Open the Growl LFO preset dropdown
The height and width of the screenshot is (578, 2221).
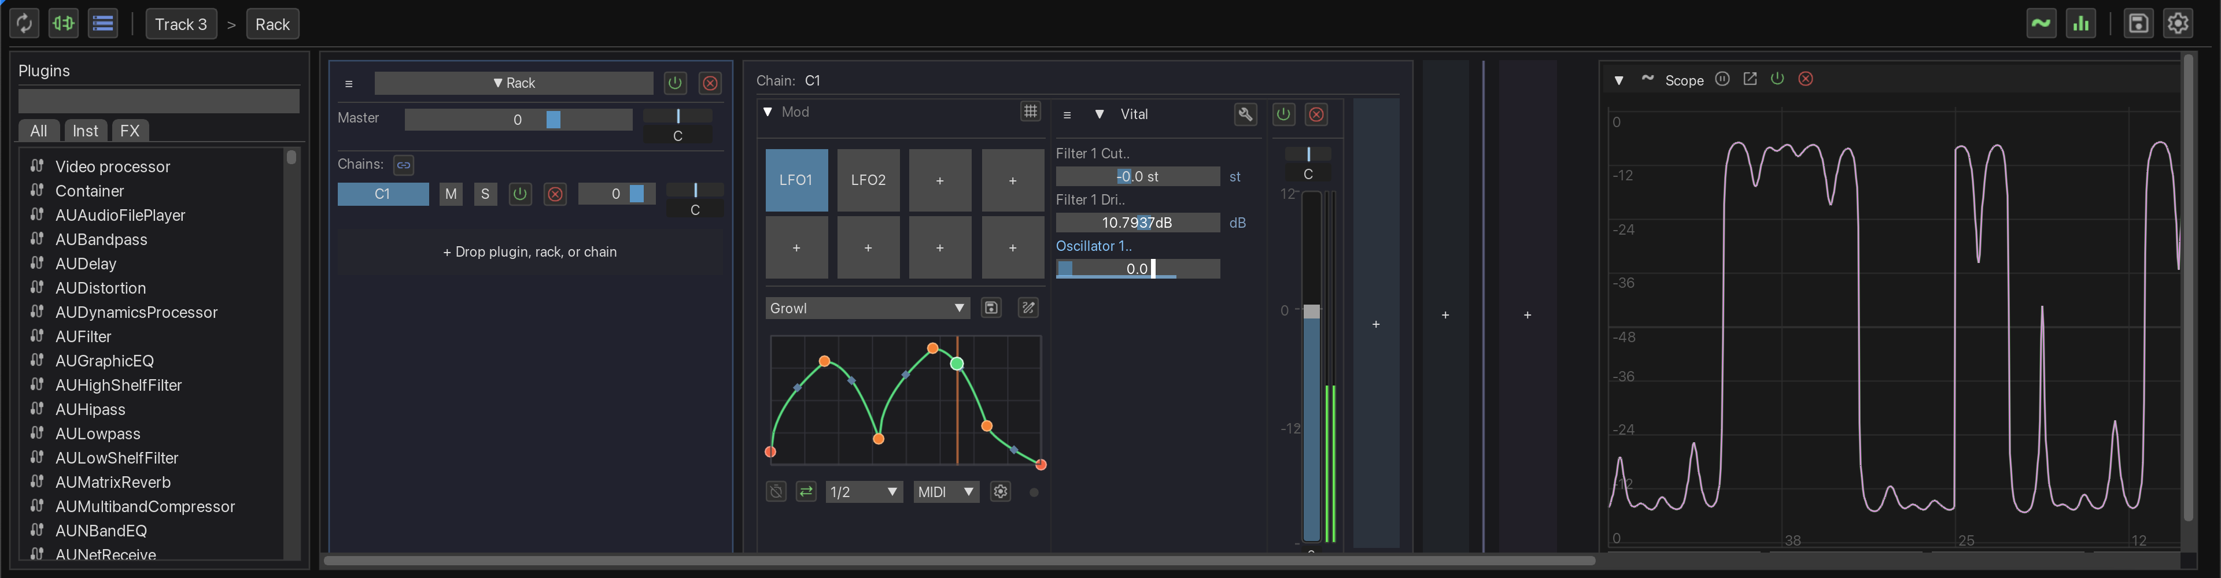click(x=868, y=307)
